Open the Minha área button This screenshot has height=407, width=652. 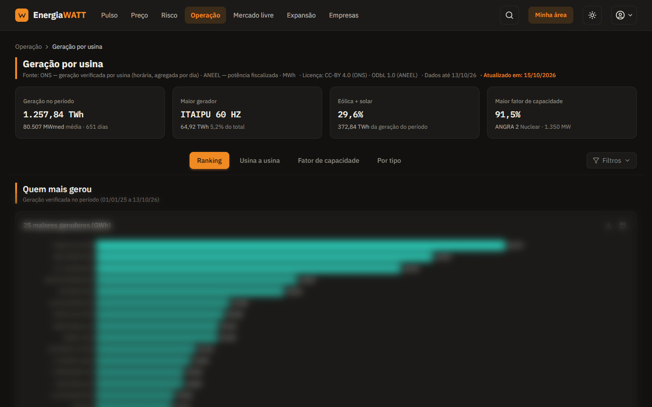[551, 15]
